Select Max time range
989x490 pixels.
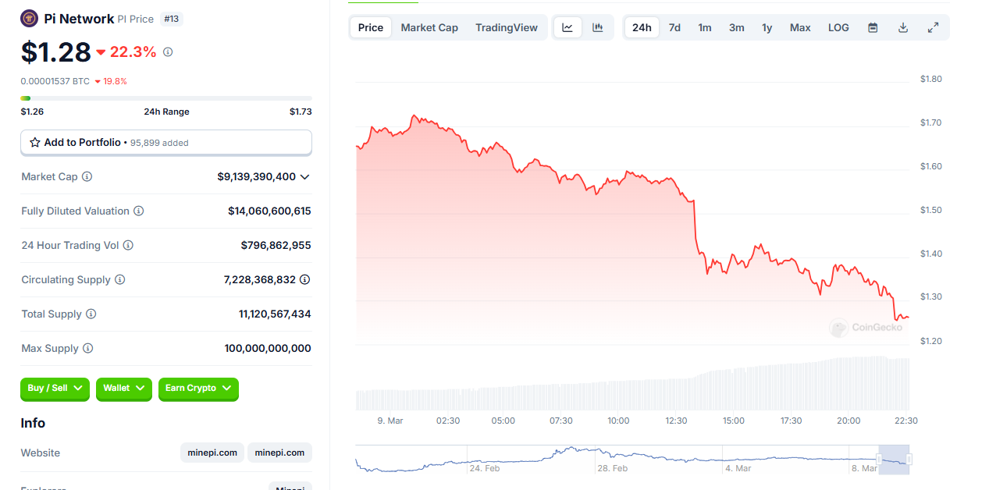pos(800,27)
